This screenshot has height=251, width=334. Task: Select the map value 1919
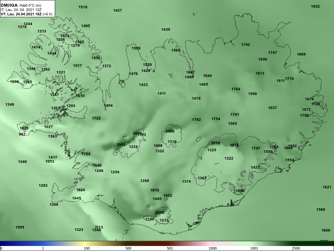point(234,145)
